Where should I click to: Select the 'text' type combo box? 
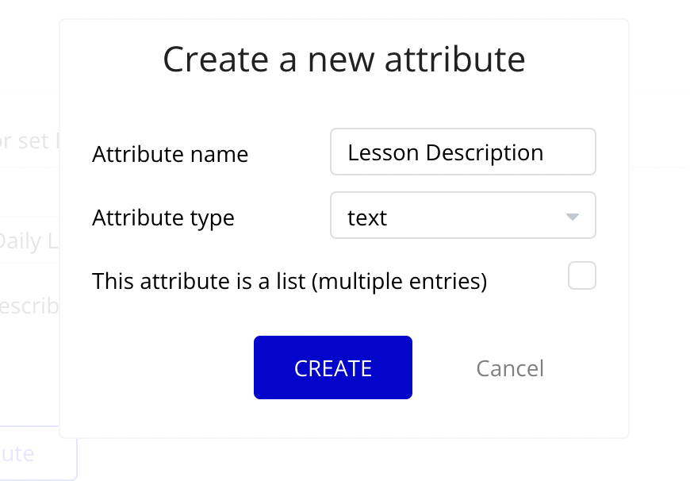click(x=463, y=215)
